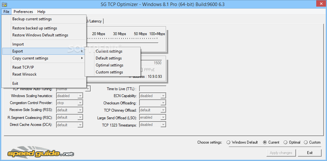Expand Copy current settings submenu
327x161 pixels.
(44, 58)
